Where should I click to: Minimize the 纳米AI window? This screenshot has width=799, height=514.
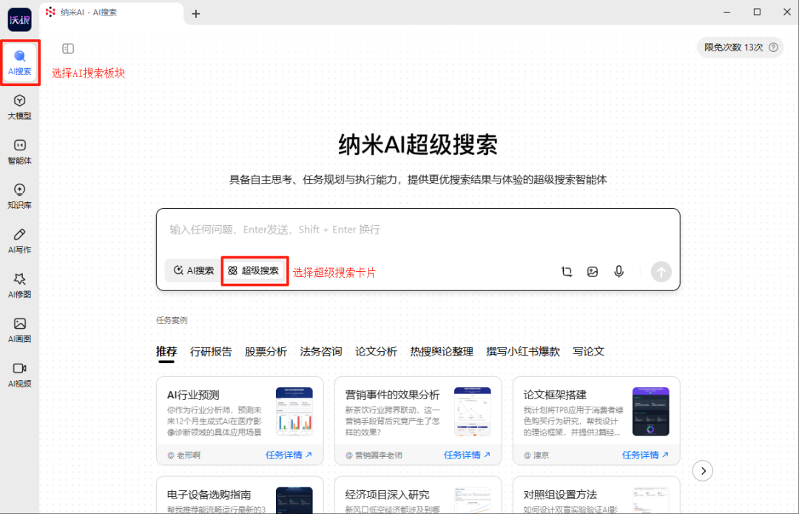[x=727, y=13]
